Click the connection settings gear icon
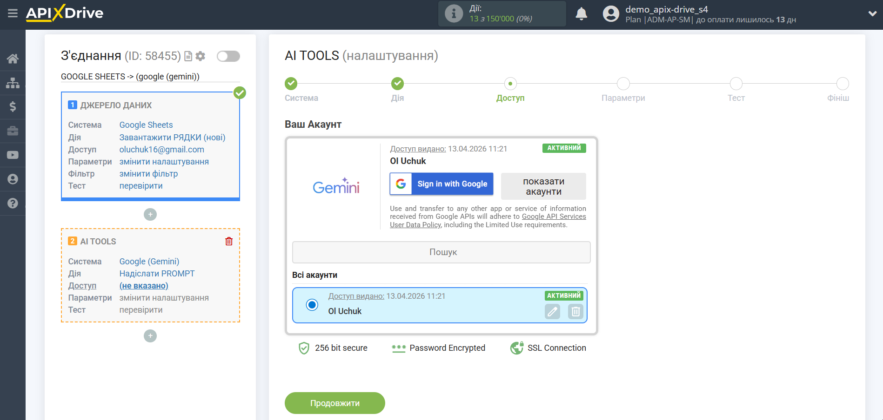883x420 pixels. [x=201, y=56]
